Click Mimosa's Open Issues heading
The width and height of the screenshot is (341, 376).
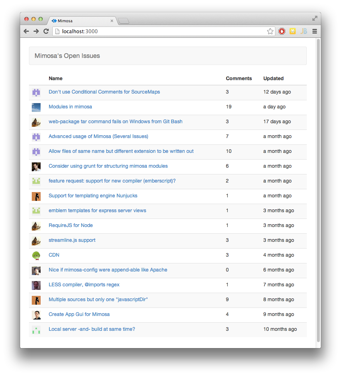pyautogui.click(x=67, y=56)
